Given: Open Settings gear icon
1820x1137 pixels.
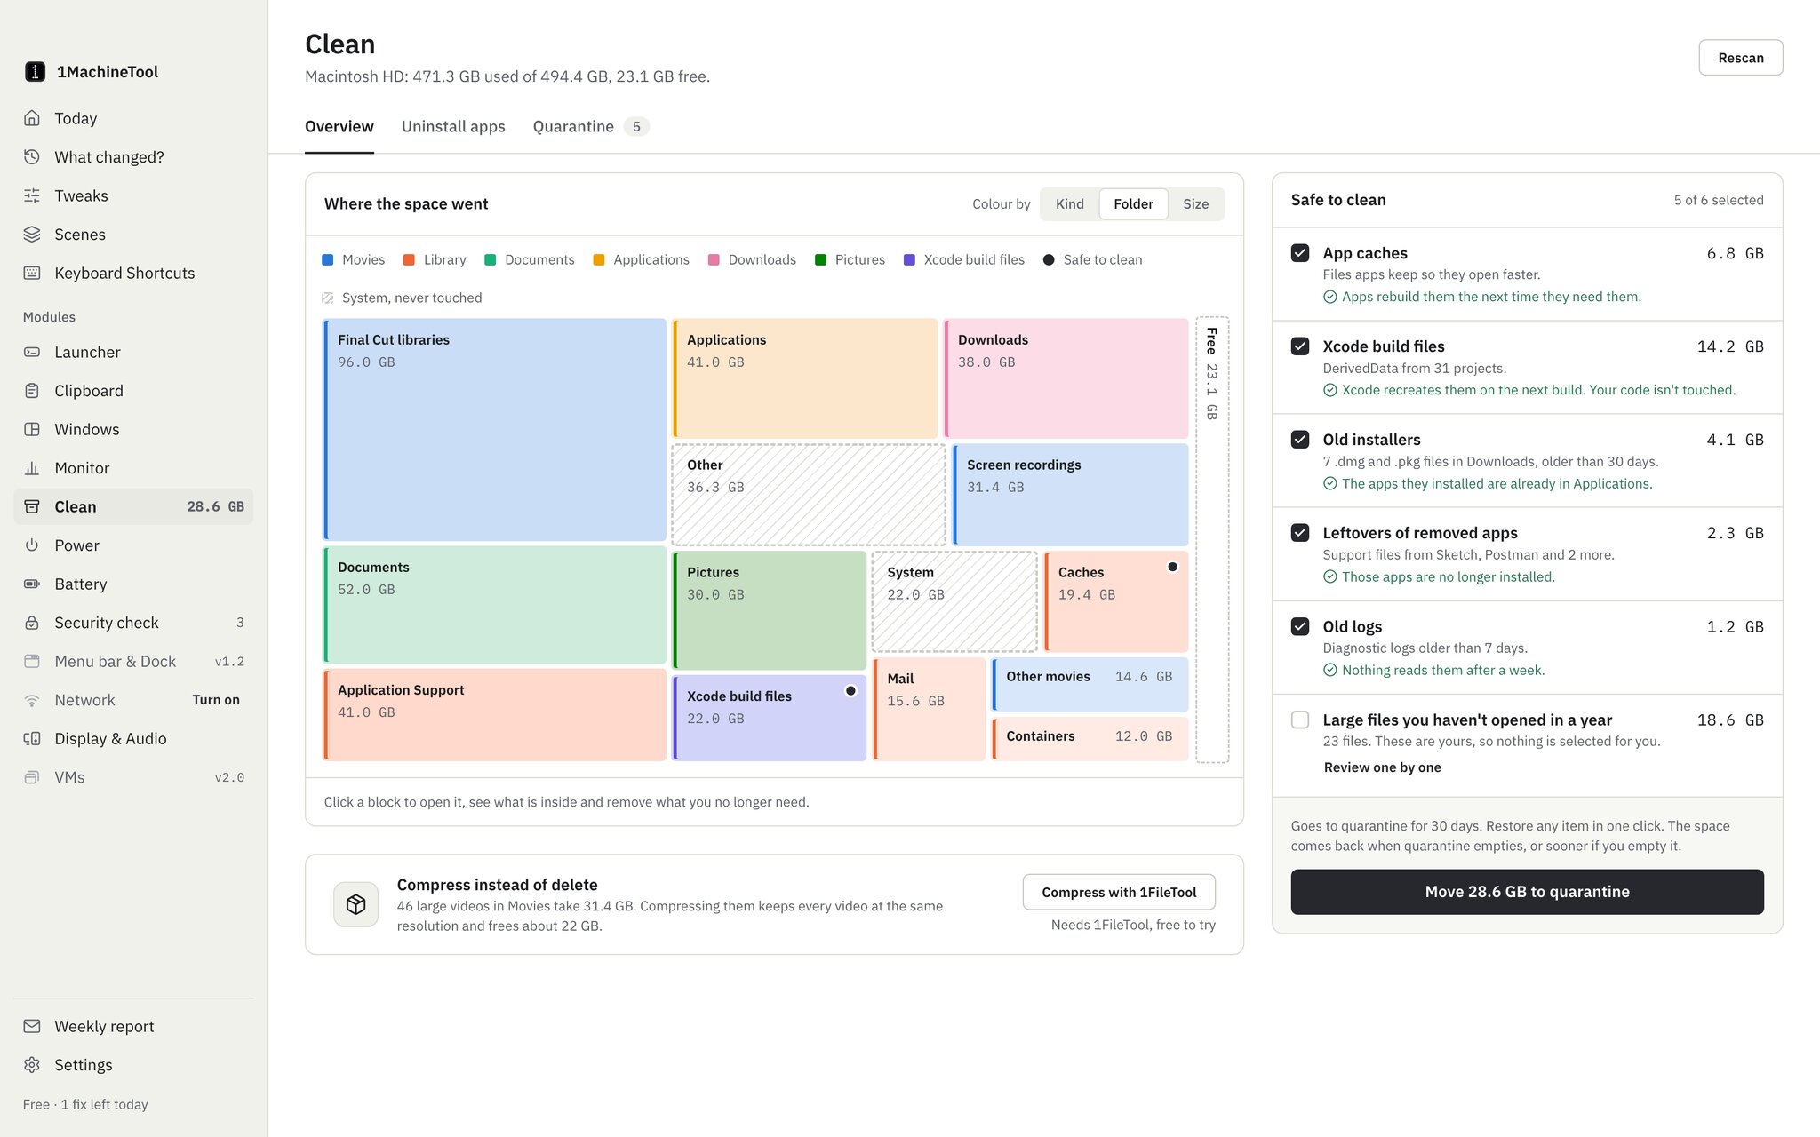Looking at the screenshot, I should pyautogui.click(x=32, y=1065).
